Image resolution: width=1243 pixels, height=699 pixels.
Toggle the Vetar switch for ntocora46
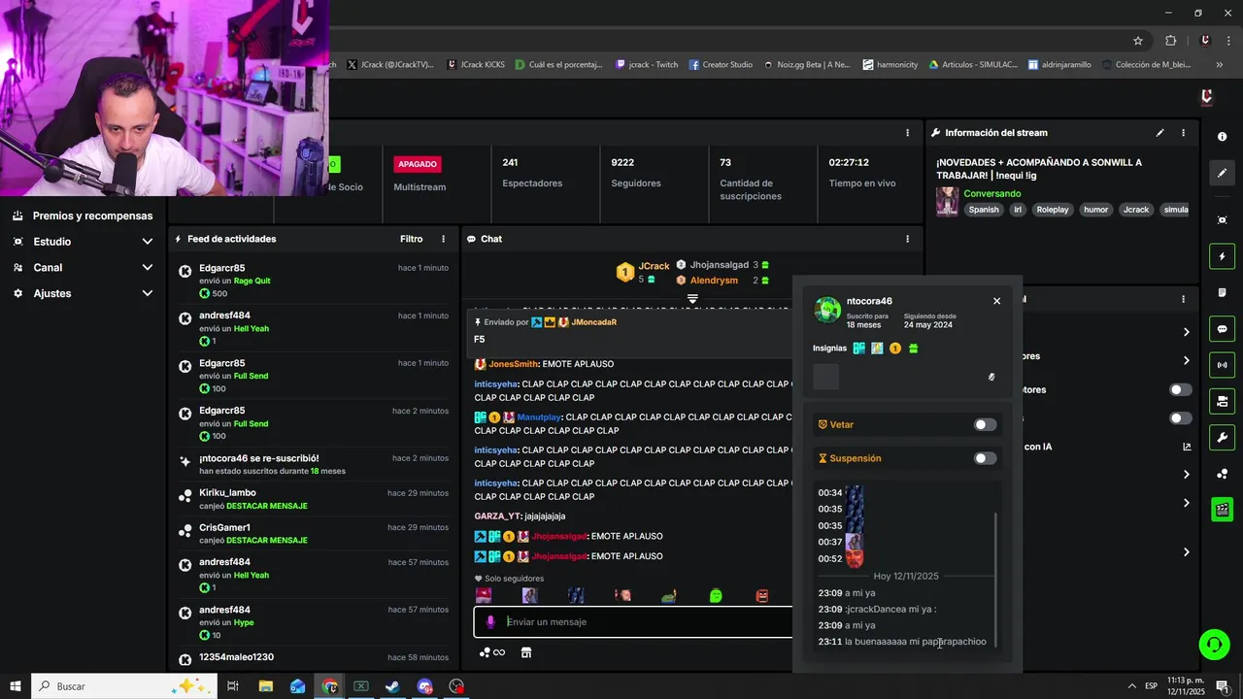click(986, 424)
